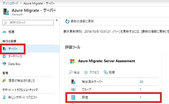Open the 評価 count 1 link
The width and height of the screenshot is (169, 104).
click(140, 97)
